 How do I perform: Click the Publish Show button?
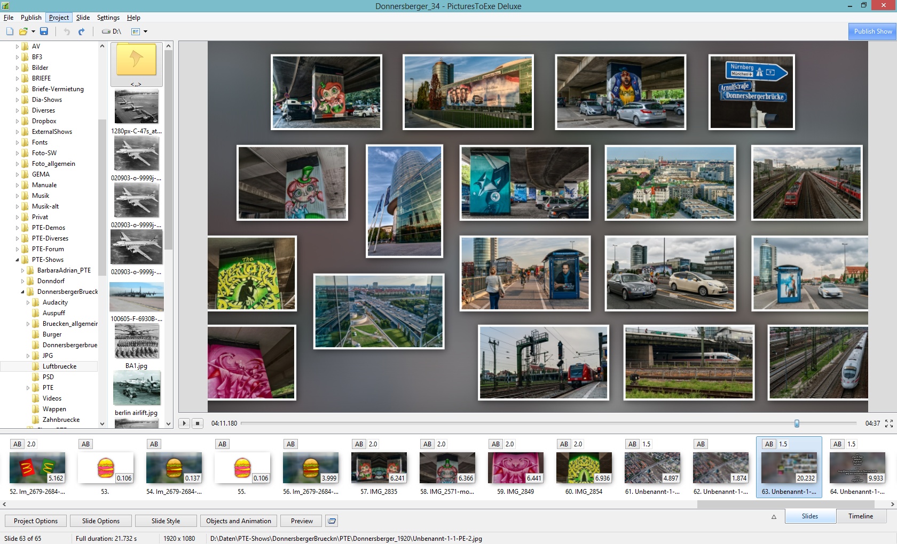872,31
